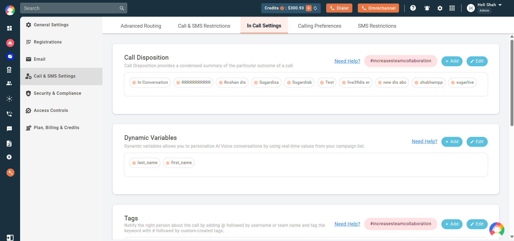Edit the Tags section
The width and height of the screenshot is (514, 241).
coord(477,224)
